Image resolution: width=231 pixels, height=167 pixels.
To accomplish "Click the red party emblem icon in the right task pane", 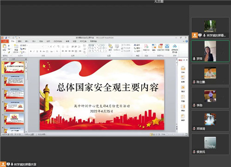I will click(x=183, y=87).
